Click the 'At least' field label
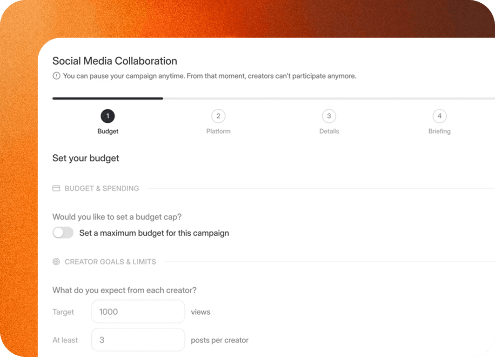This screenshot has width=495, height=357. pos(65,340)
